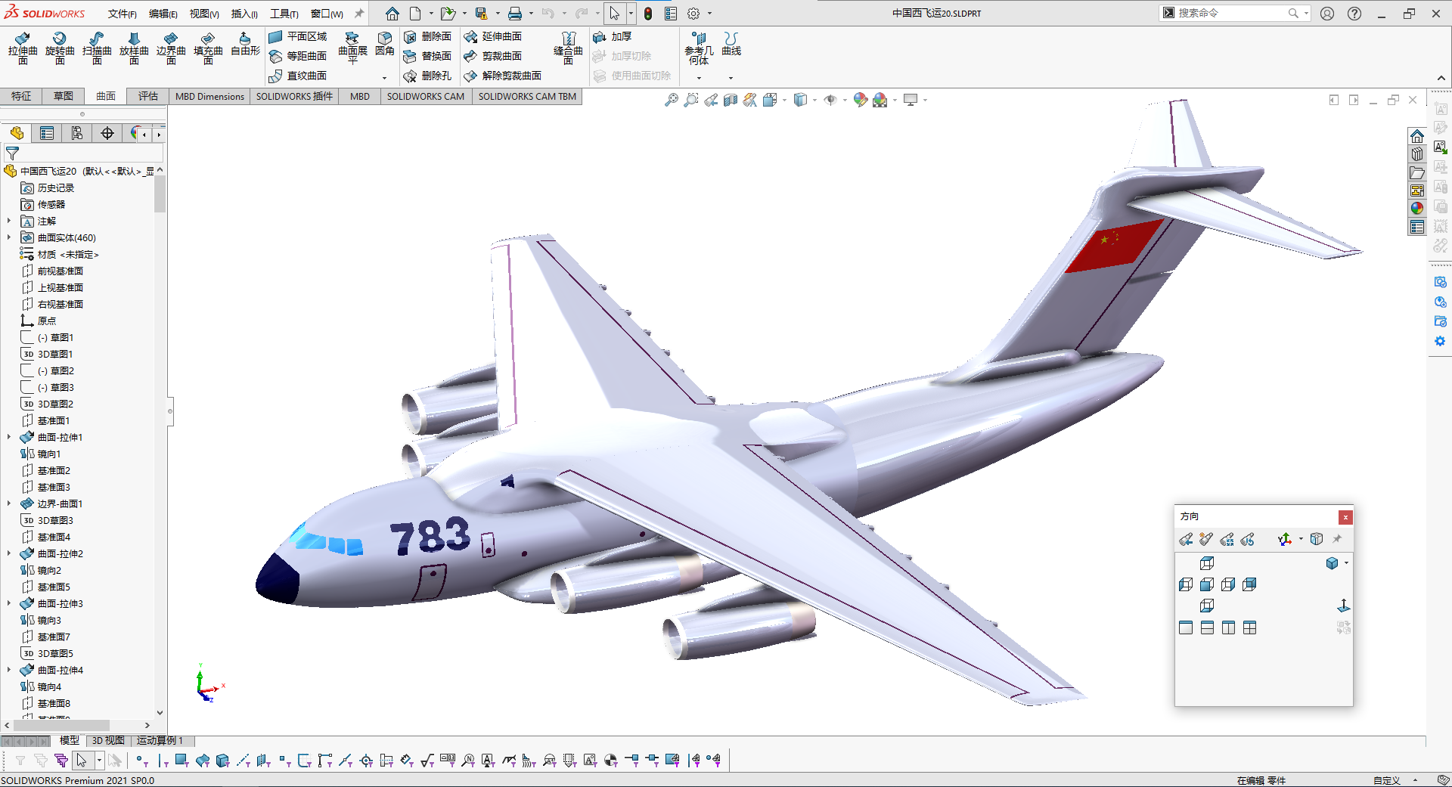
Task: Switch to the 评估 ribbon tab
Action: tap(147, 96)
